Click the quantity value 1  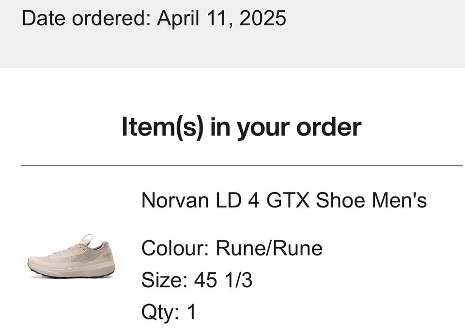pos(191,312)
